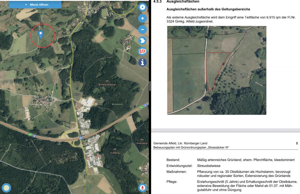Click the red download icon

142,188
